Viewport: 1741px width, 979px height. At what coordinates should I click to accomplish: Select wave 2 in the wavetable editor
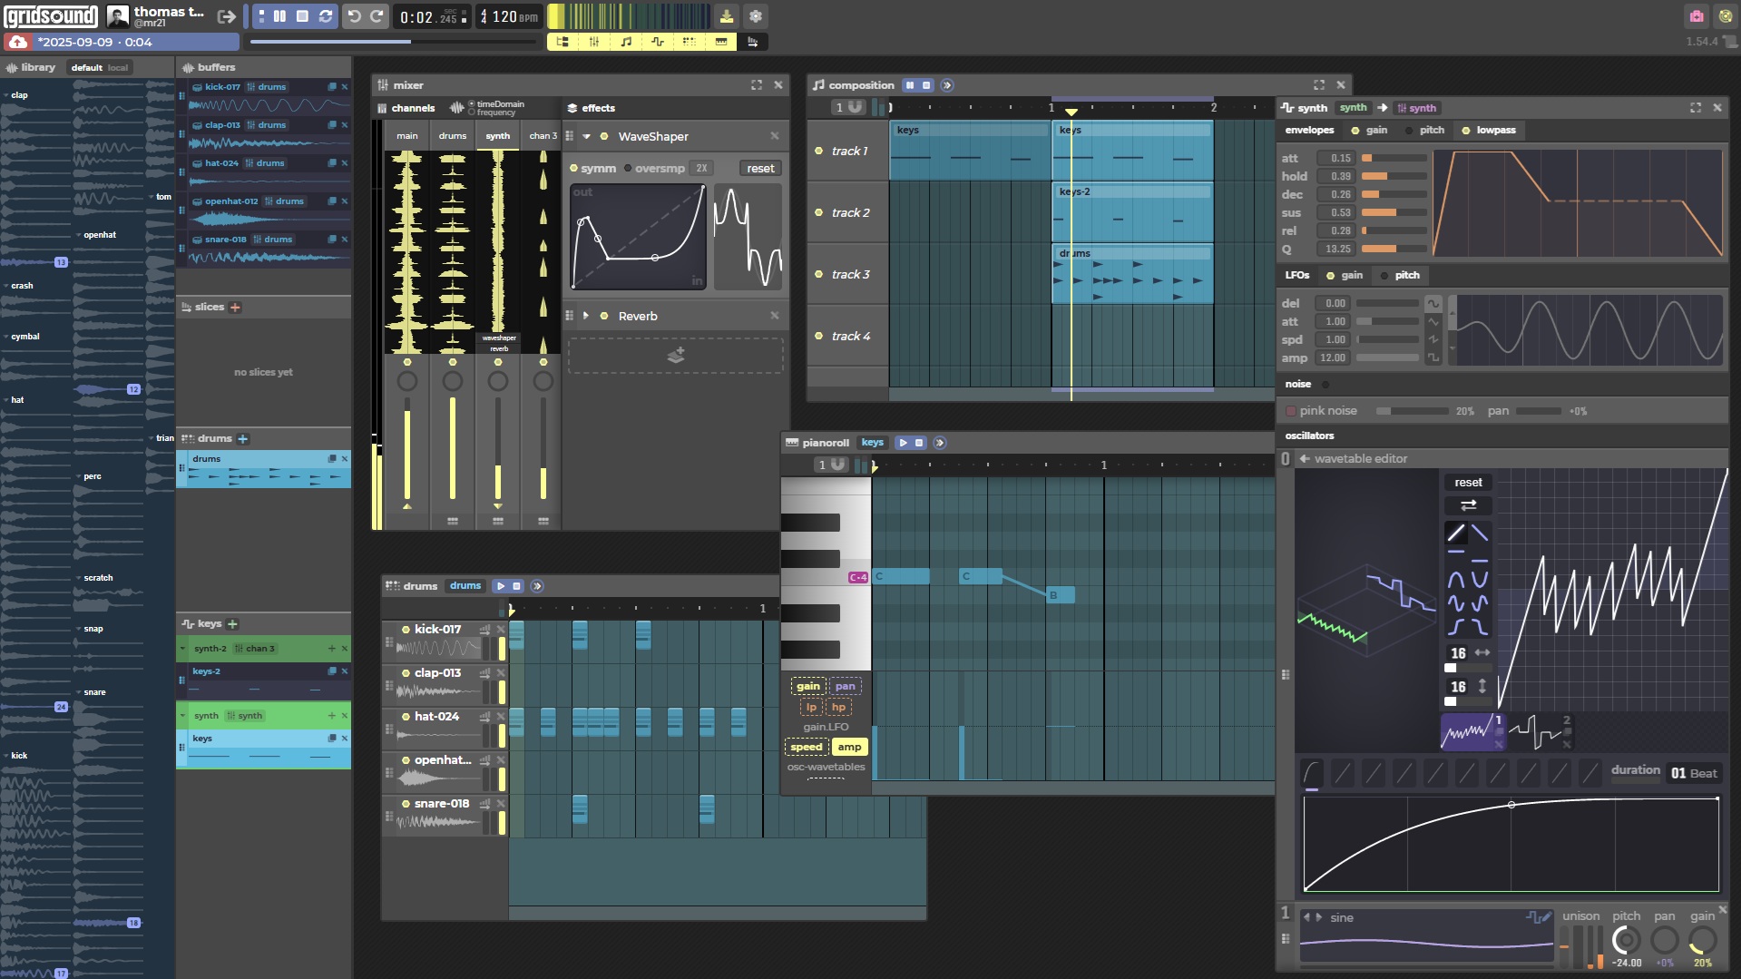pyautogui.click(x=1540, y=731)
